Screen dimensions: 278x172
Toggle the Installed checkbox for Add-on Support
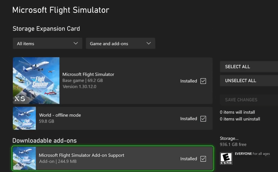click(203, 159)
